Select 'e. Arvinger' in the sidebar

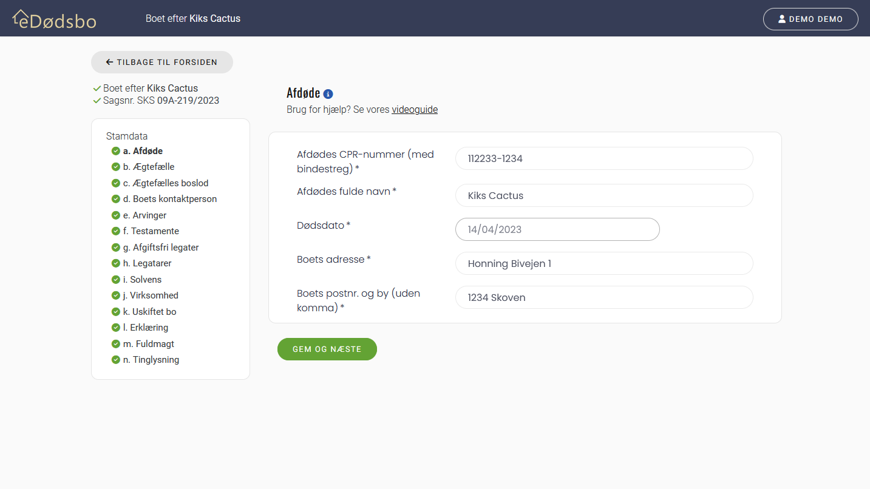[144, 215]
